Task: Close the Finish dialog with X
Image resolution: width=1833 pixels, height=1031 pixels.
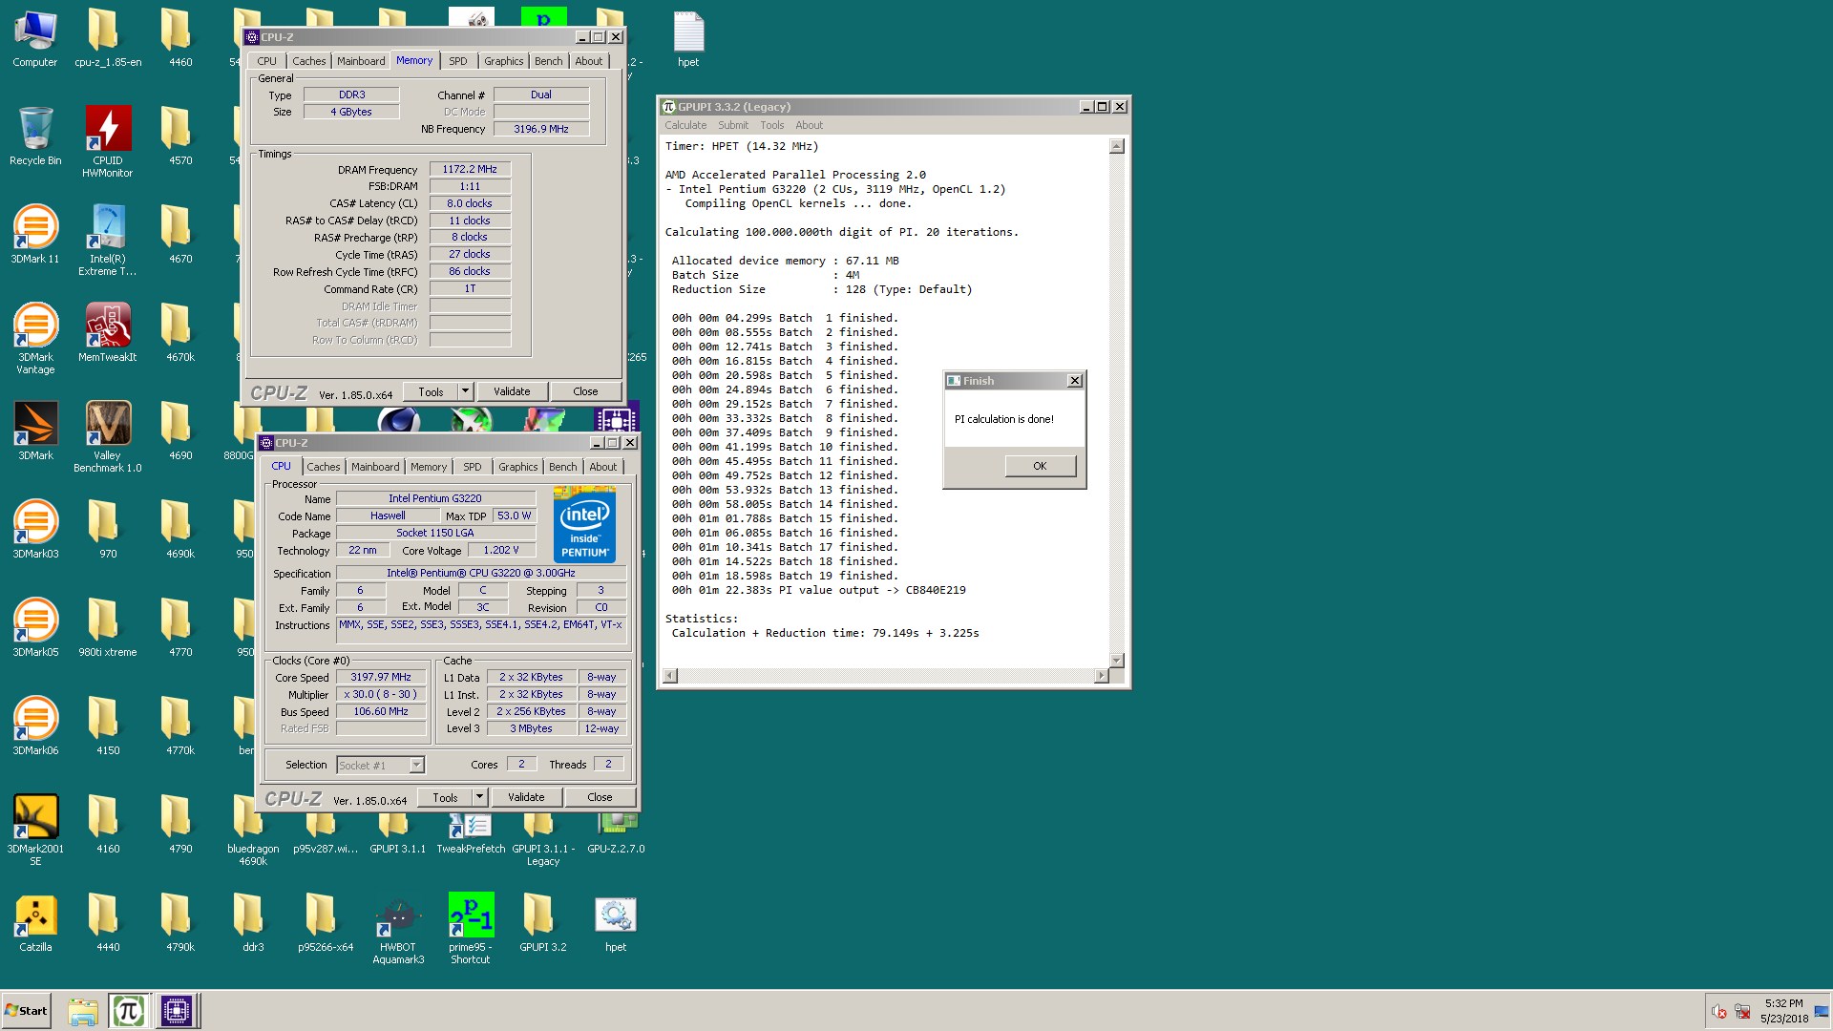Action: click(1074, 381)
